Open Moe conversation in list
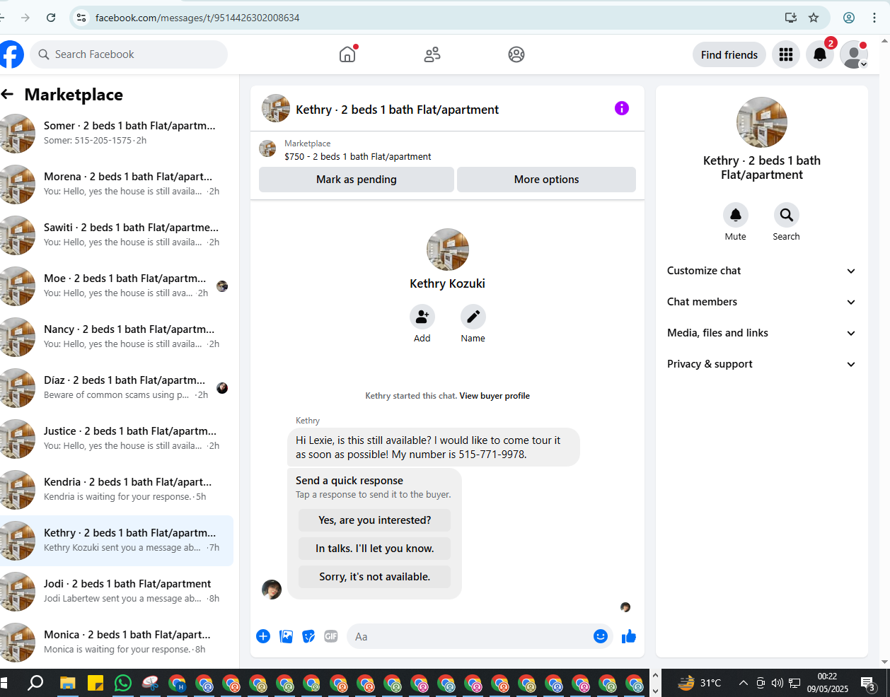Viewport: 890px width, 697px height. click(x=117, y=286)
